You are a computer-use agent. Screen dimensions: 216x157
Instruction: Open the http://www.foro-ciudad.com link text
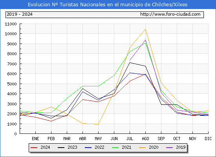[x=170, y=14]
